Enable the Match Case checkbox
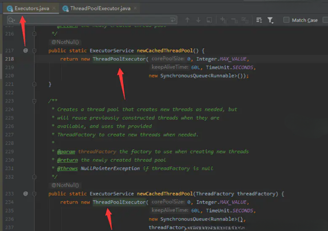Image resolution: width=328 pixels, height=231 pixels. click(x=286, y=20)
